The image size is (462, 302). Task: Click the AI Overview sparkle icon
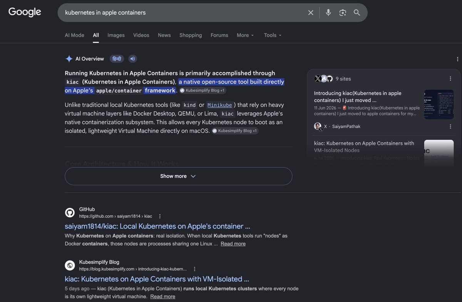tap(69, 59)
